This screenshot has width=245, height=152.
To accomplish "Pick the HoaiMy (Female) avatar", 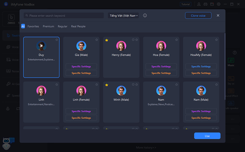I will (x=201, y=46).
